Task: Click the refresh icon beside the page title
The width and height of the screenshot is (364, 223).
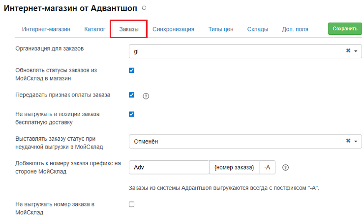Action: coord(144,8)
